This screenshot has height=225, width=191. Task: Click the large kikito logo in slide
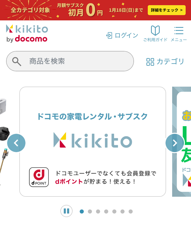(x=93, y=140)
